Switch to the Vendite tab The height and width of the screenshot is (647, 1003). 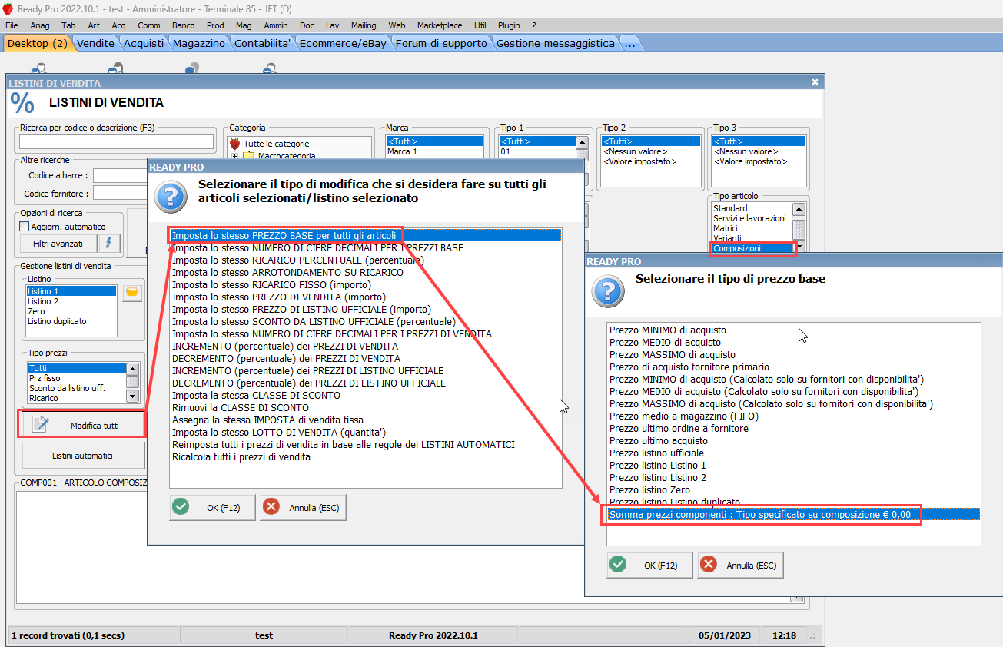(x=96, y=43)
